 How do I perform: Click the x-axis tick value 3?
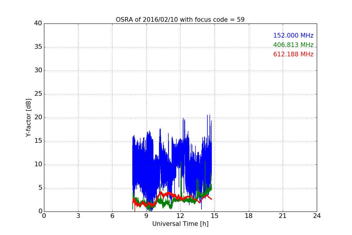tap(78, 216)
